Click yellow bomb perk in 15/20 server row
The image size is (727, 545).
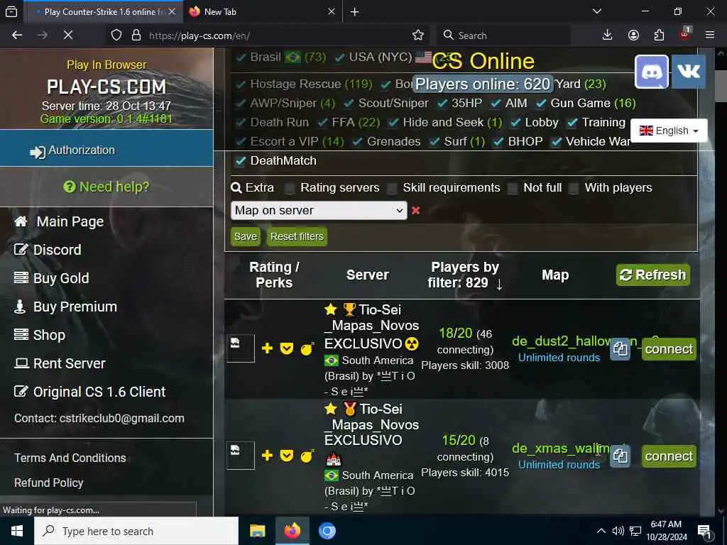(307, 456)
